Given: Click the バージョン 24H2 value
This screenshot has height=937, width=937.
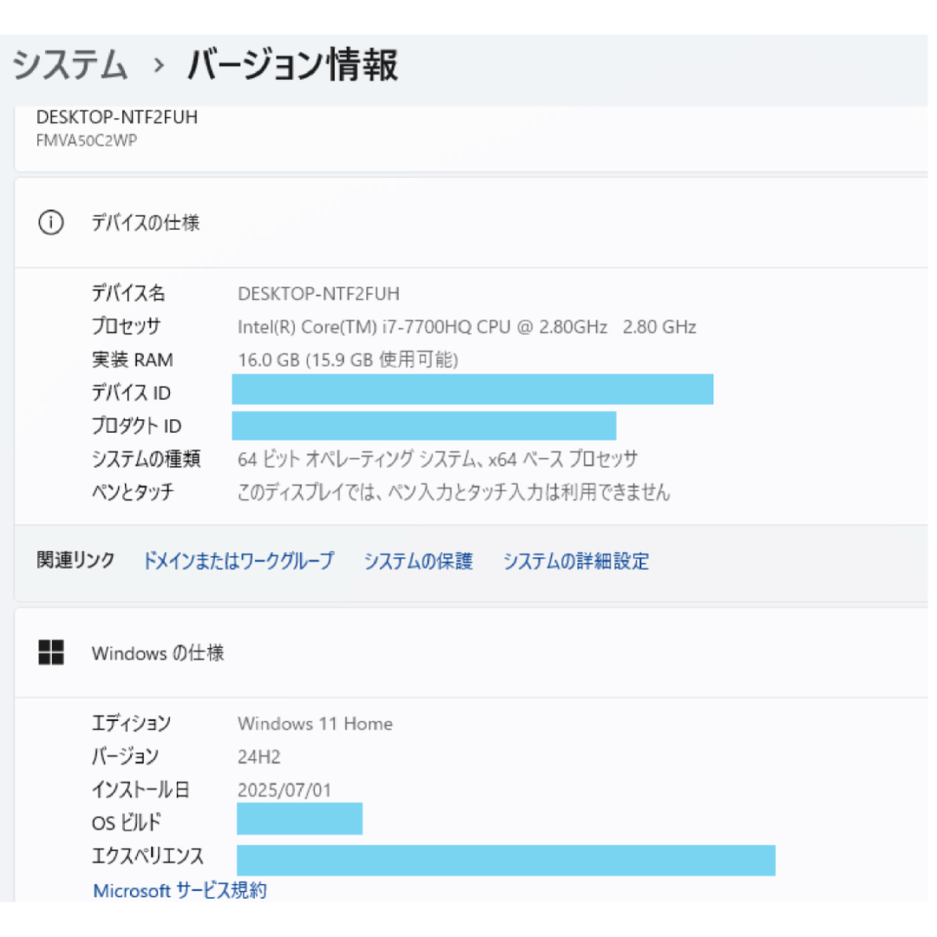Looking at the screenshot, I should click(x=259, y=757).
